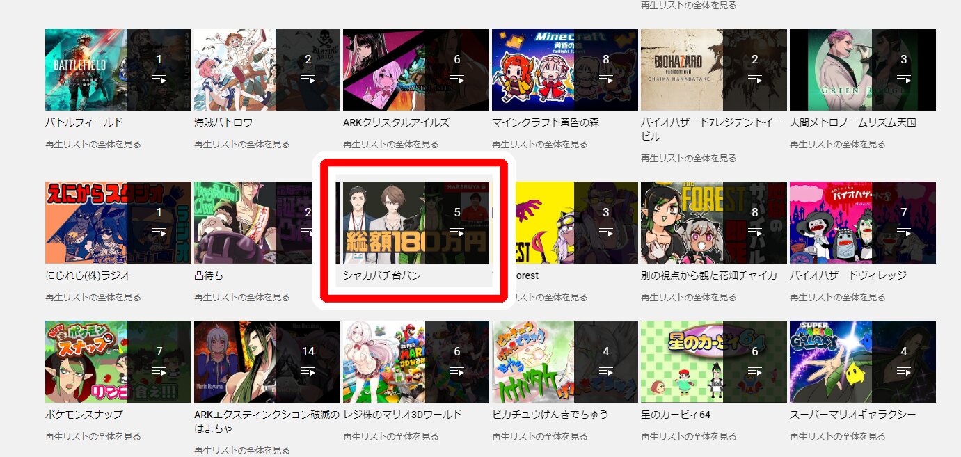Screen dimensions: 961x457
Task: Click the playlist icon on the 凸待ち thumbnail
Action: (x=308, y=232)
